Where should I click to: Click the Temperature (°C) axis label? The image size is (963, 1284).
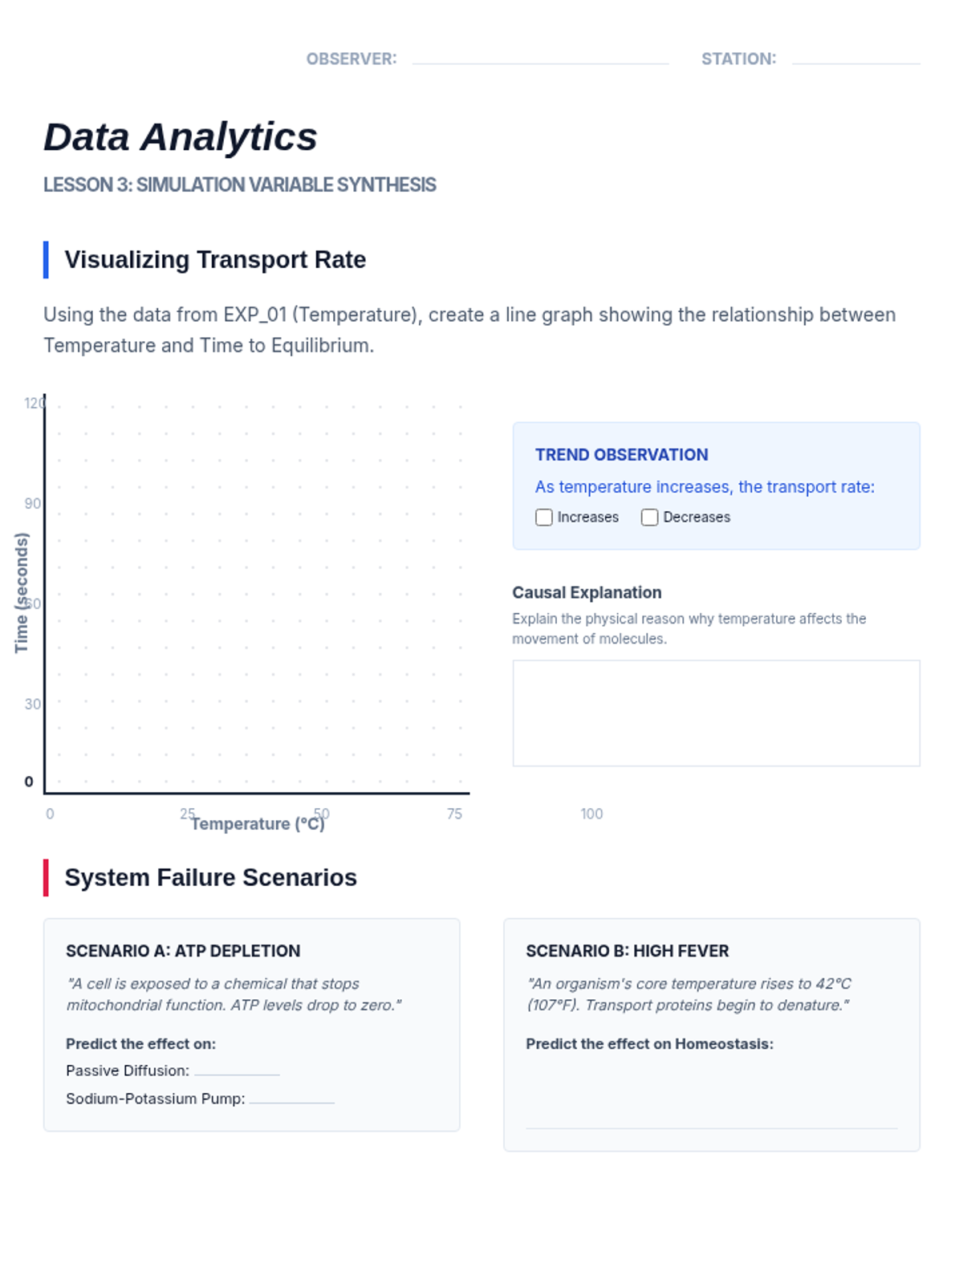coord(258,824)
